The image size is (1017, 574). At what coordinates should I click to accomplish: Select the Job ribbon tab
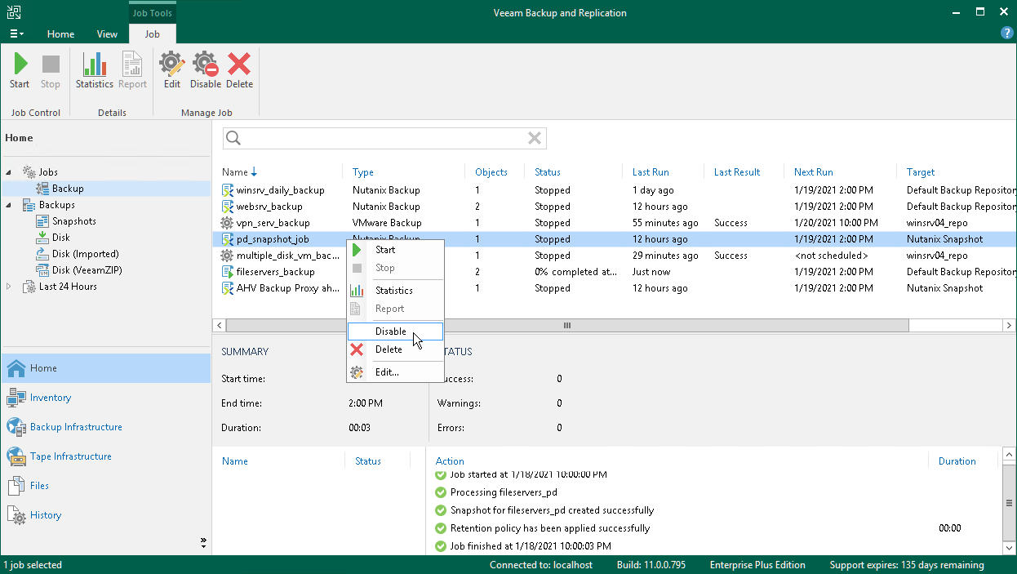152,34
